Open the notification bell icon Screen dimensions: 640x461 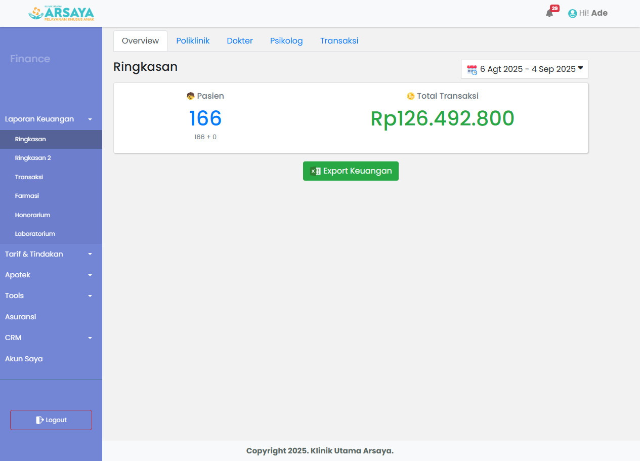coord(549,14)
